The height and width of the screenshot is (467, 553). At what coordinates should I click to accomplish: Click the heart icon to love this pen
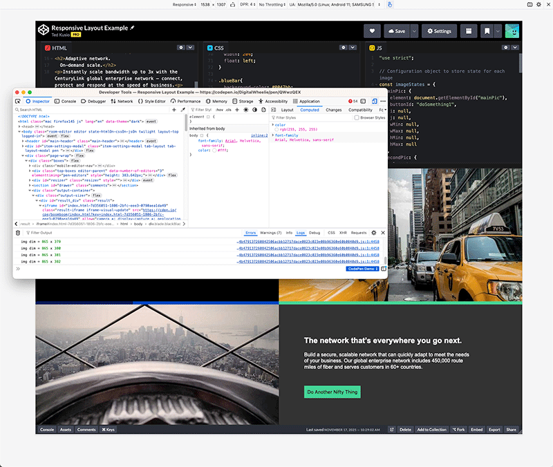coord(373,31)
